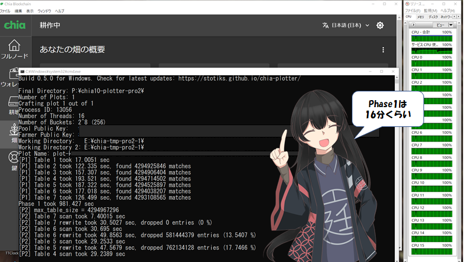Open the ウィンドウ menu in Chia
This screenshot has width=466, height=262.
point(44,11)
